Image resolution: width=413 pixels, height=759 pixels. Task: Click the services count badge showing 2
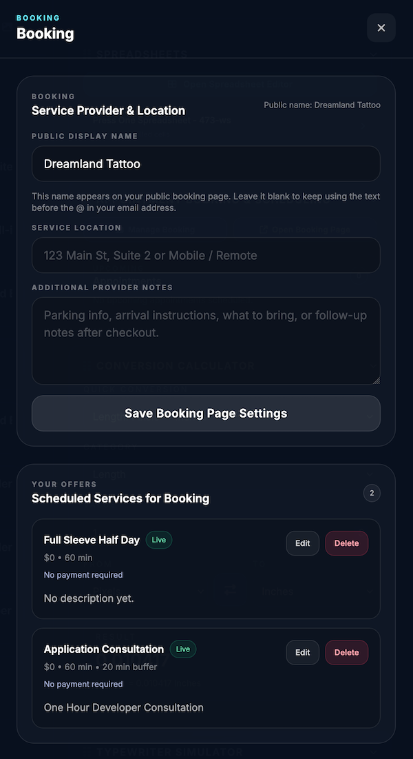(x=372, y=493)
